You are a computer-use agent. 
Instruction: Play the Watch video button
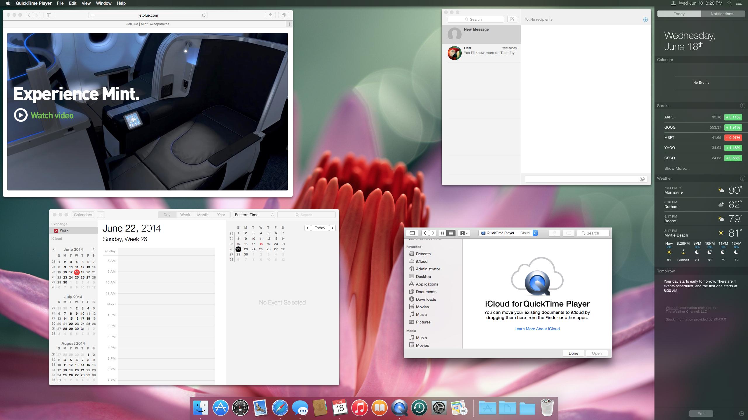coord(21,115)
